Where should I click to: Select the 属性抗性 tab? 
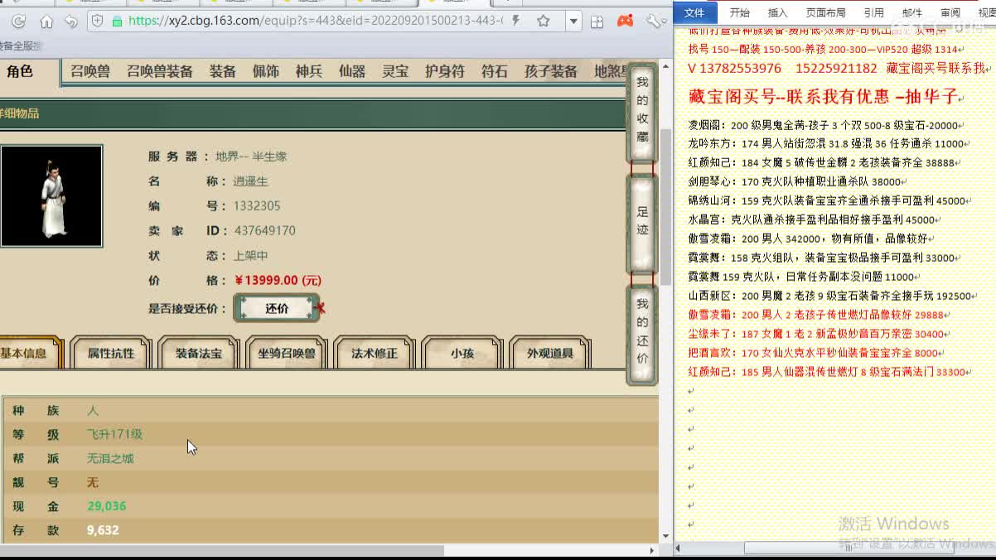(x=111, y=353)
